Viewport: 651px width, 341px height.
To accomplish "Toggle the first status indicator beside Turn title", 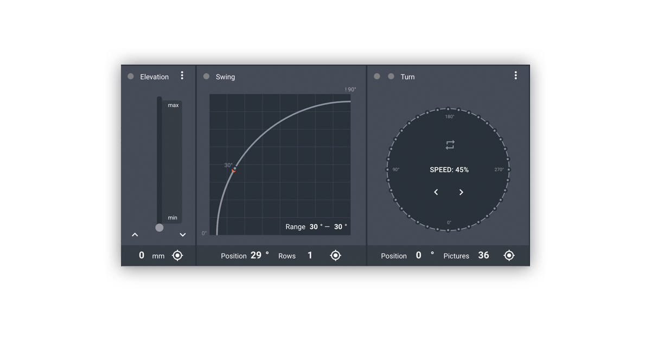I will pyautogui.click(x=376, y=77).
